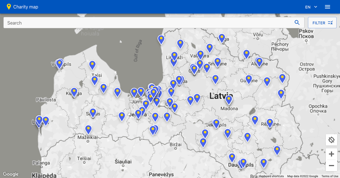Click the Charity map pin logo icon

coord(9,6)
